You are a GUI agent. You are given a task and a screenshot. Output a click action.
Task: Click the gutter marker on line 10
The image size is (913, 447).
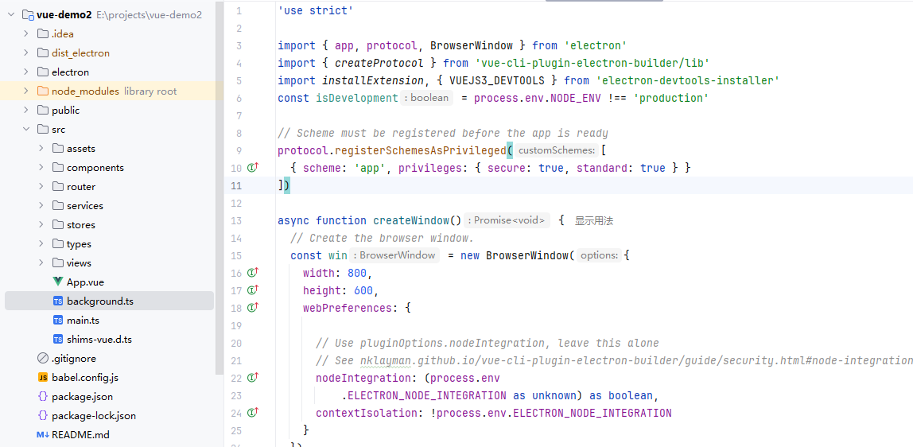click(253, 168)
